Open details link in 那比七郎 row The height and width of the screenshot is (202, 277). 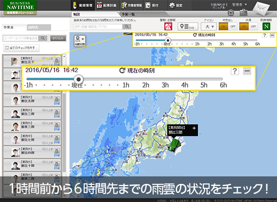57,142
